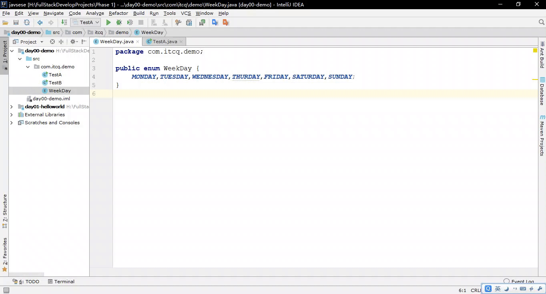The width and height of the screenshot is (546, 294).
Task: Open the TestA run configuration dropdown
Action: tap(85, 22)
